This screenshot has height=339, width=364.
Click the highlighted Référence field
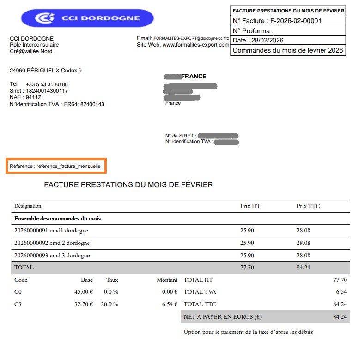coord(55,166)
